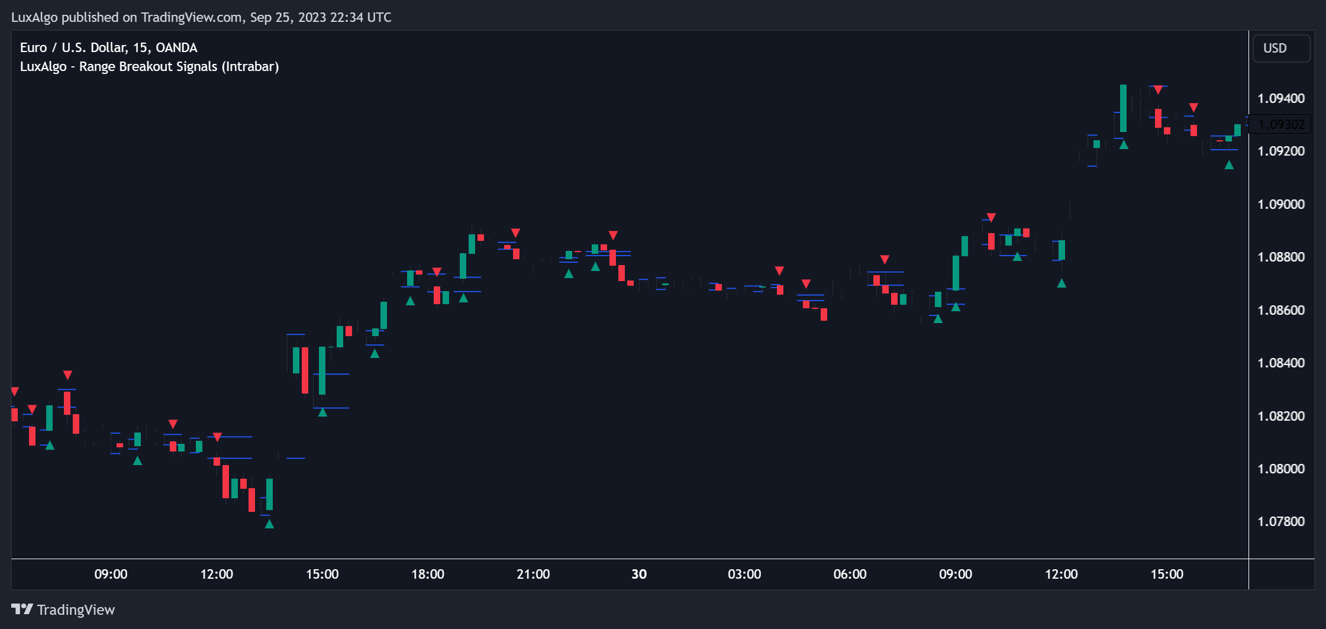
Task: Click the 1.08600 price axis label
Action: [1281, 310]
